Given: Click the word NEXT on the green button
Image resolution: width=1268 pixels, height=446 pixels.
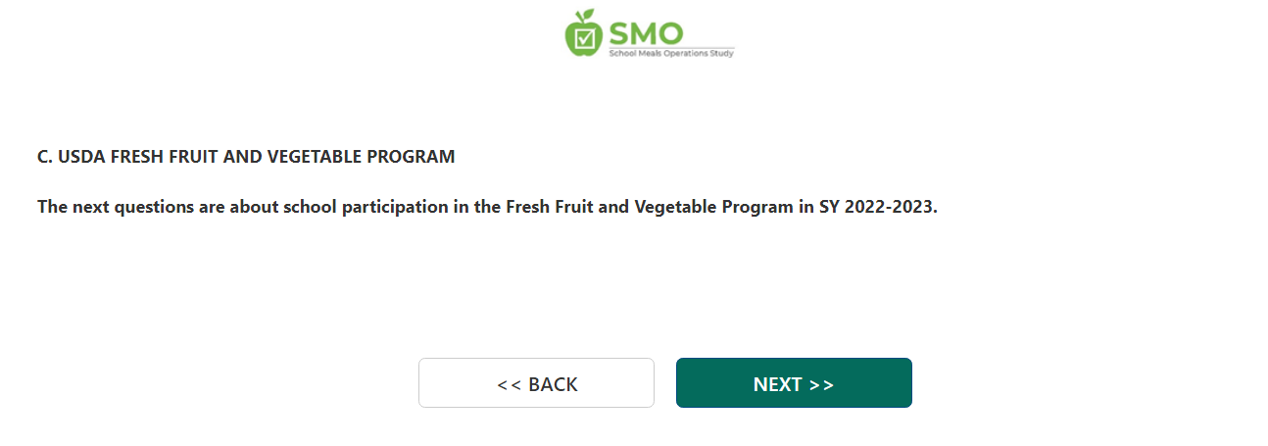Looking at the screenshot, I should pos(778,384).
